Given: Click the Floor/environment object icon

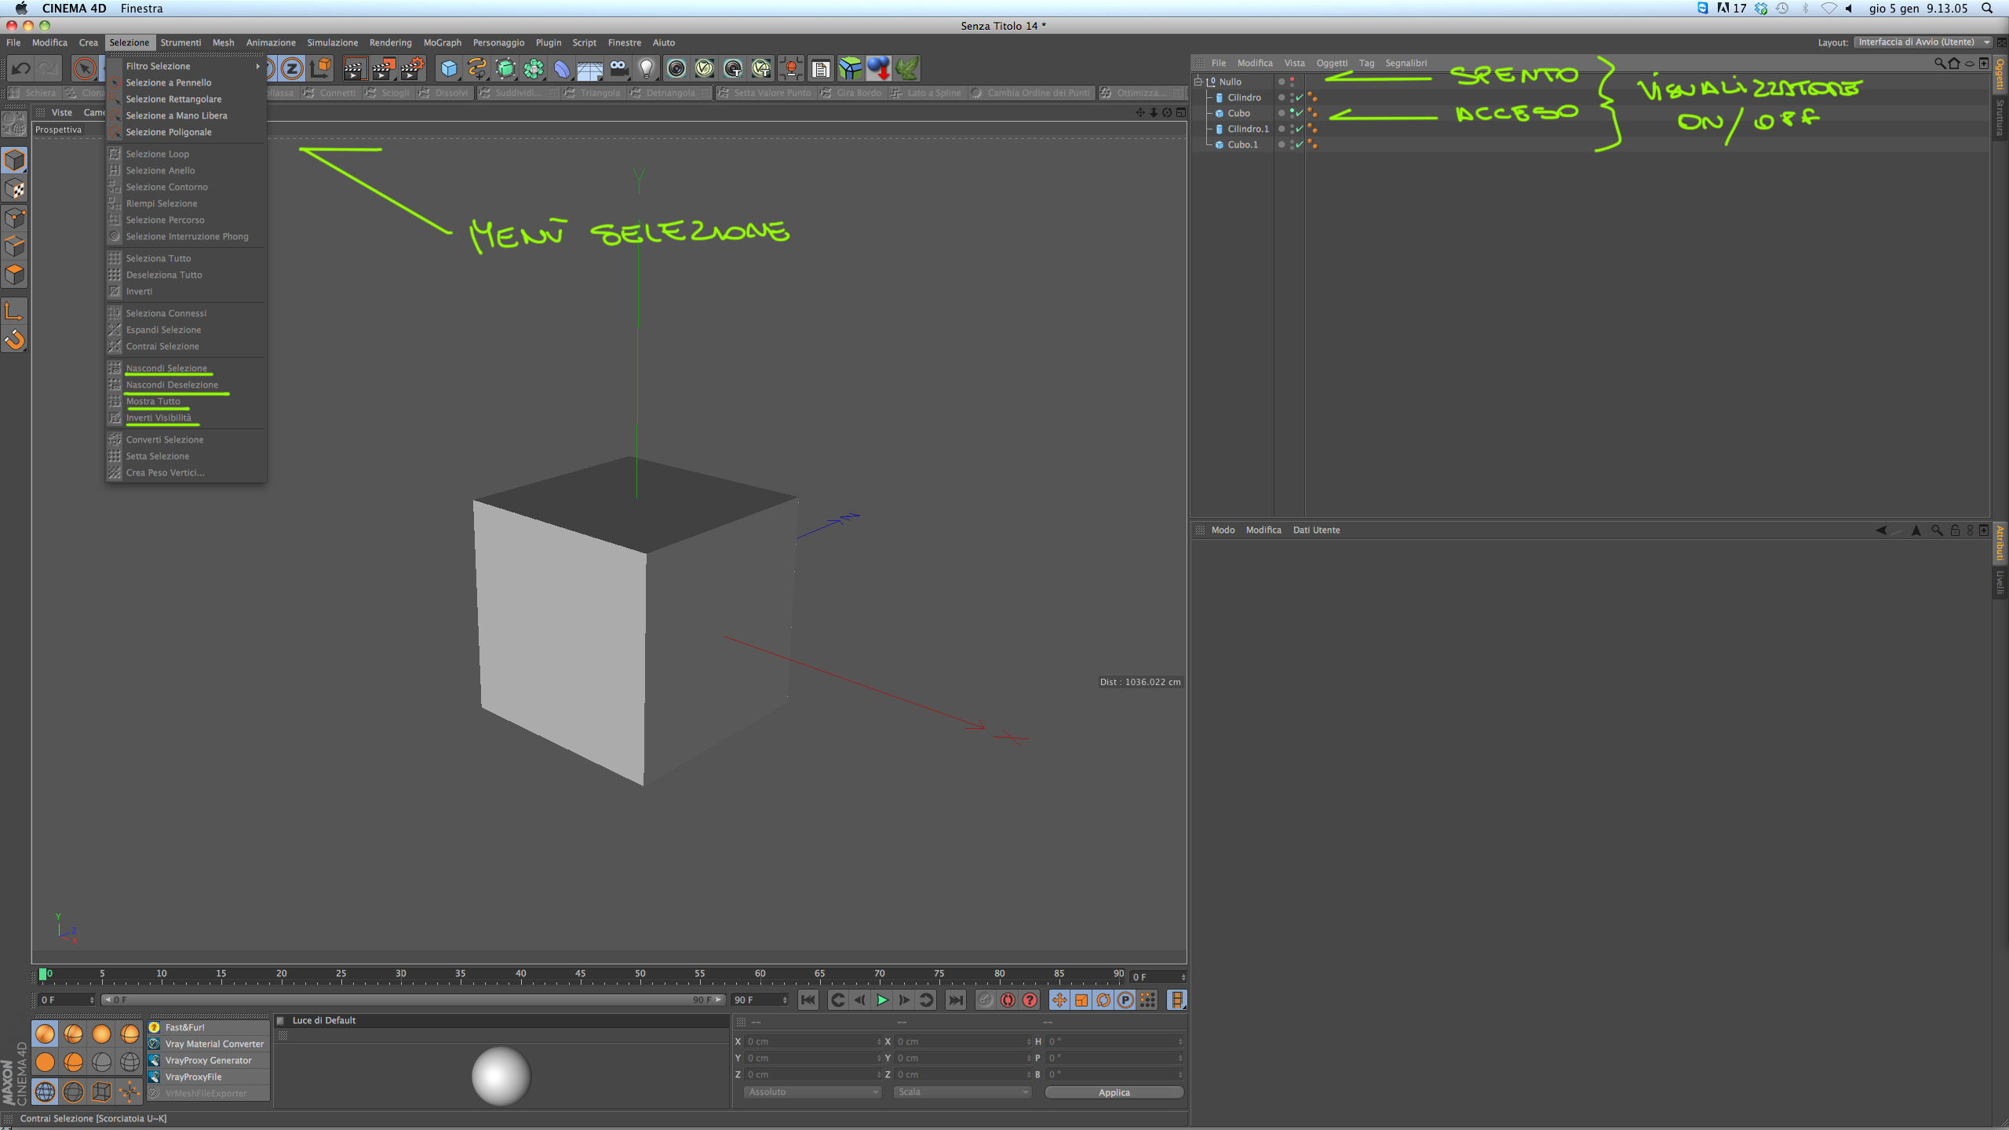Looking at the screenshot, I should (x=589, y=69).
